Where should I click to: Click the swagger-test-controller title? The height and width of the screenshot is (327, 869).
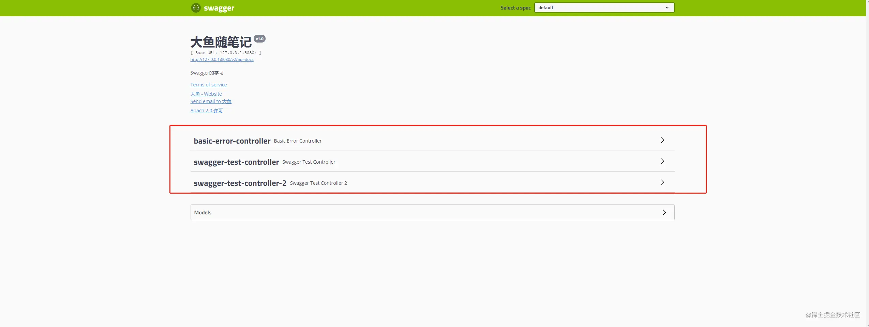point(236,162)
